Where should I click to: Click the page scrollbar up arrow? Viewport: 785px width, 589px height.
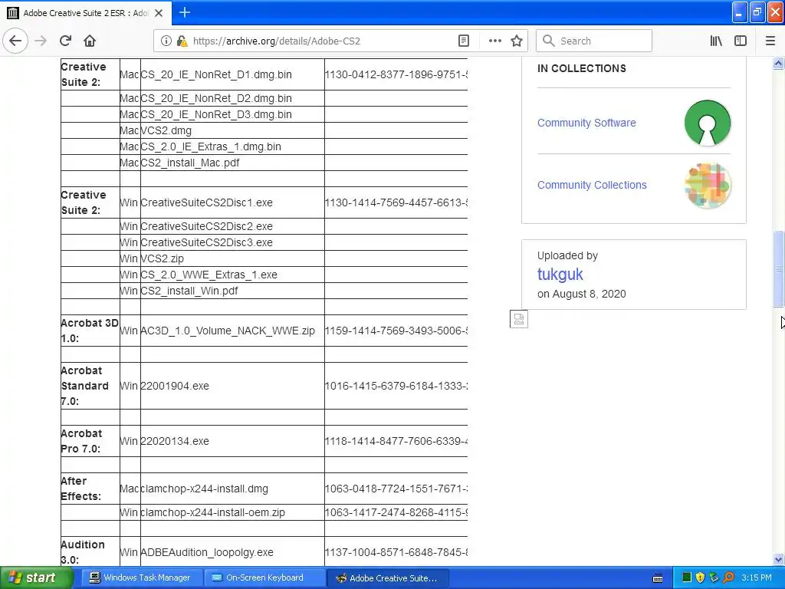pyautogui.click(x=778, y=63)
